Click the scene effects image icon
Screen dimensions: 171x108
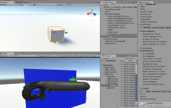(34, 5)
